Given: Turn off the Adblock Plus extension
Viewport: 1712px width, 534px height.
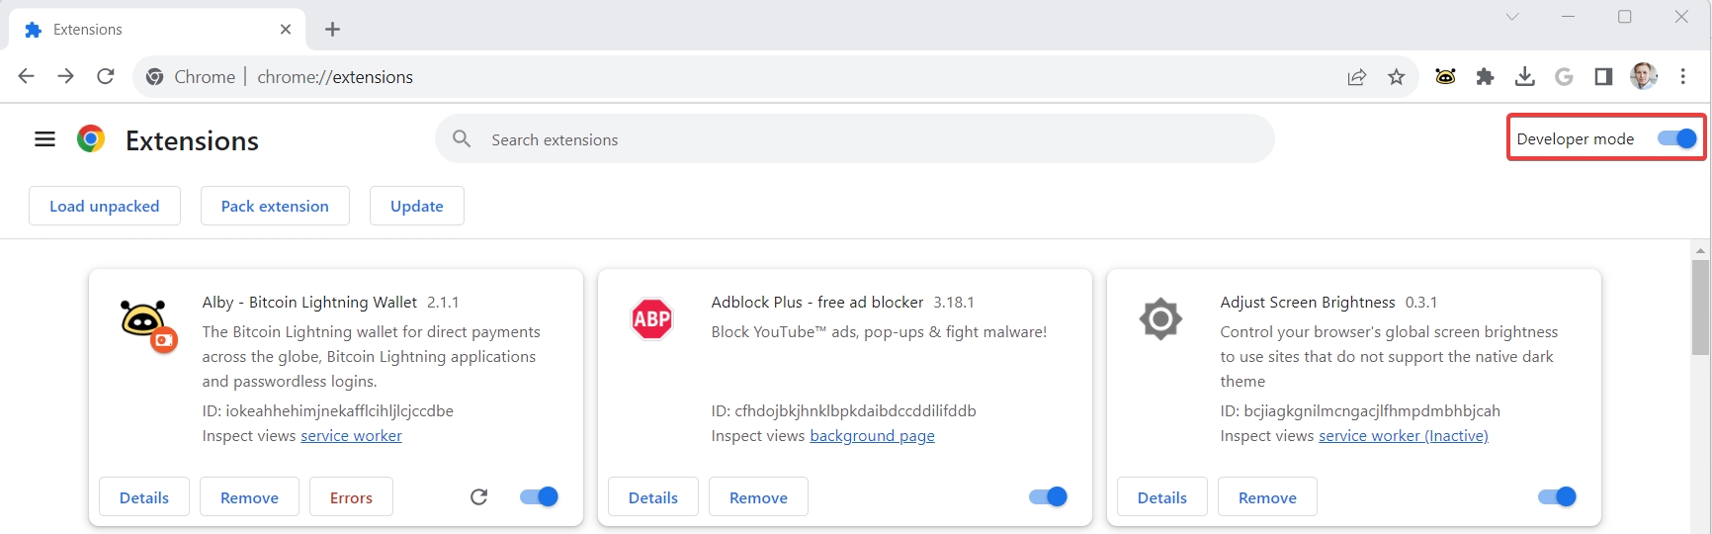Looking at the screenshot, I should (x=1048, y=496).
